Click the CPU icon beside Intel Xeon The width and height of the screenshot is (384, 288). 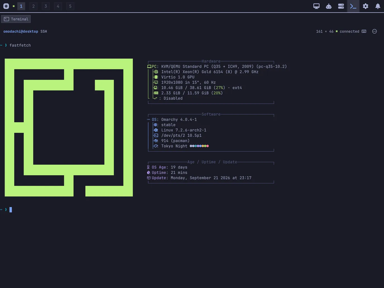tap(156, 72)
